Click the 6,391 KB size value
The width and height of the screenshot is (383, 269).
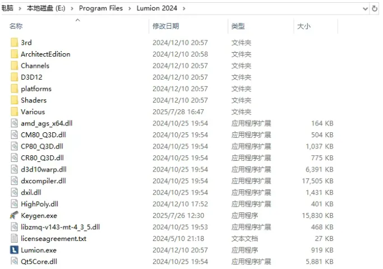pos(320,169)
